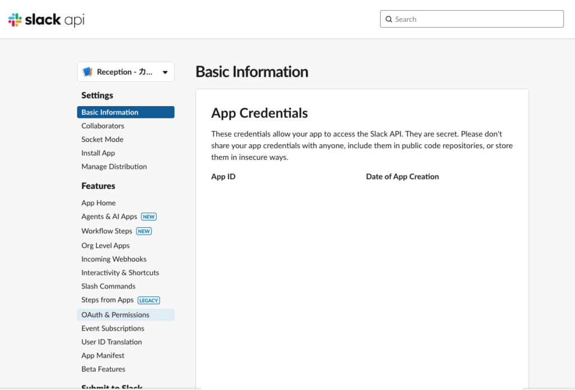Image resolution: width=575 pixels, height=390 pixels.
Task: Click the LEGACY badge beside Steps from Apps
Action: tap(148, 301)
